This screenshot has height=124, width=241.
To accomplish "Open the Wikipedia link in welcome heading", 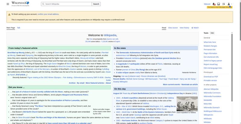I will [x=110, y=35].
